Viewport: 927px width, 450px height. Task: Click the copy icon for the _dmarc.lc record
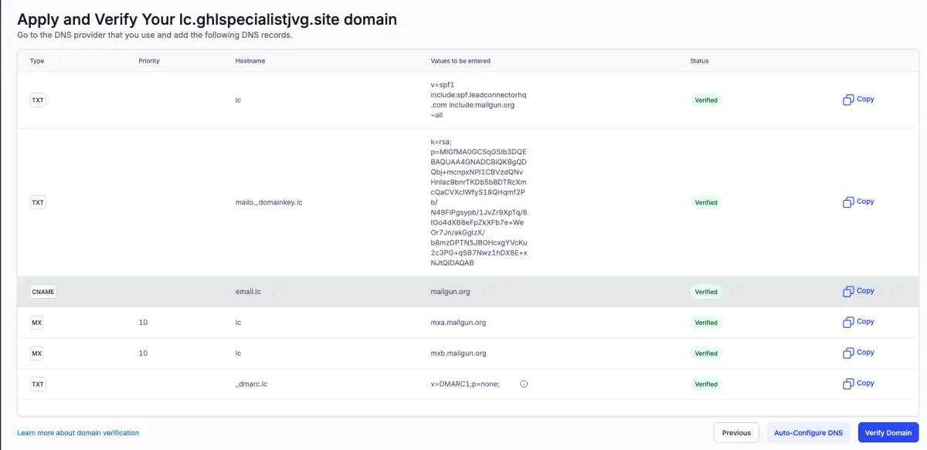pyautogui.click(x=848, y=384)
